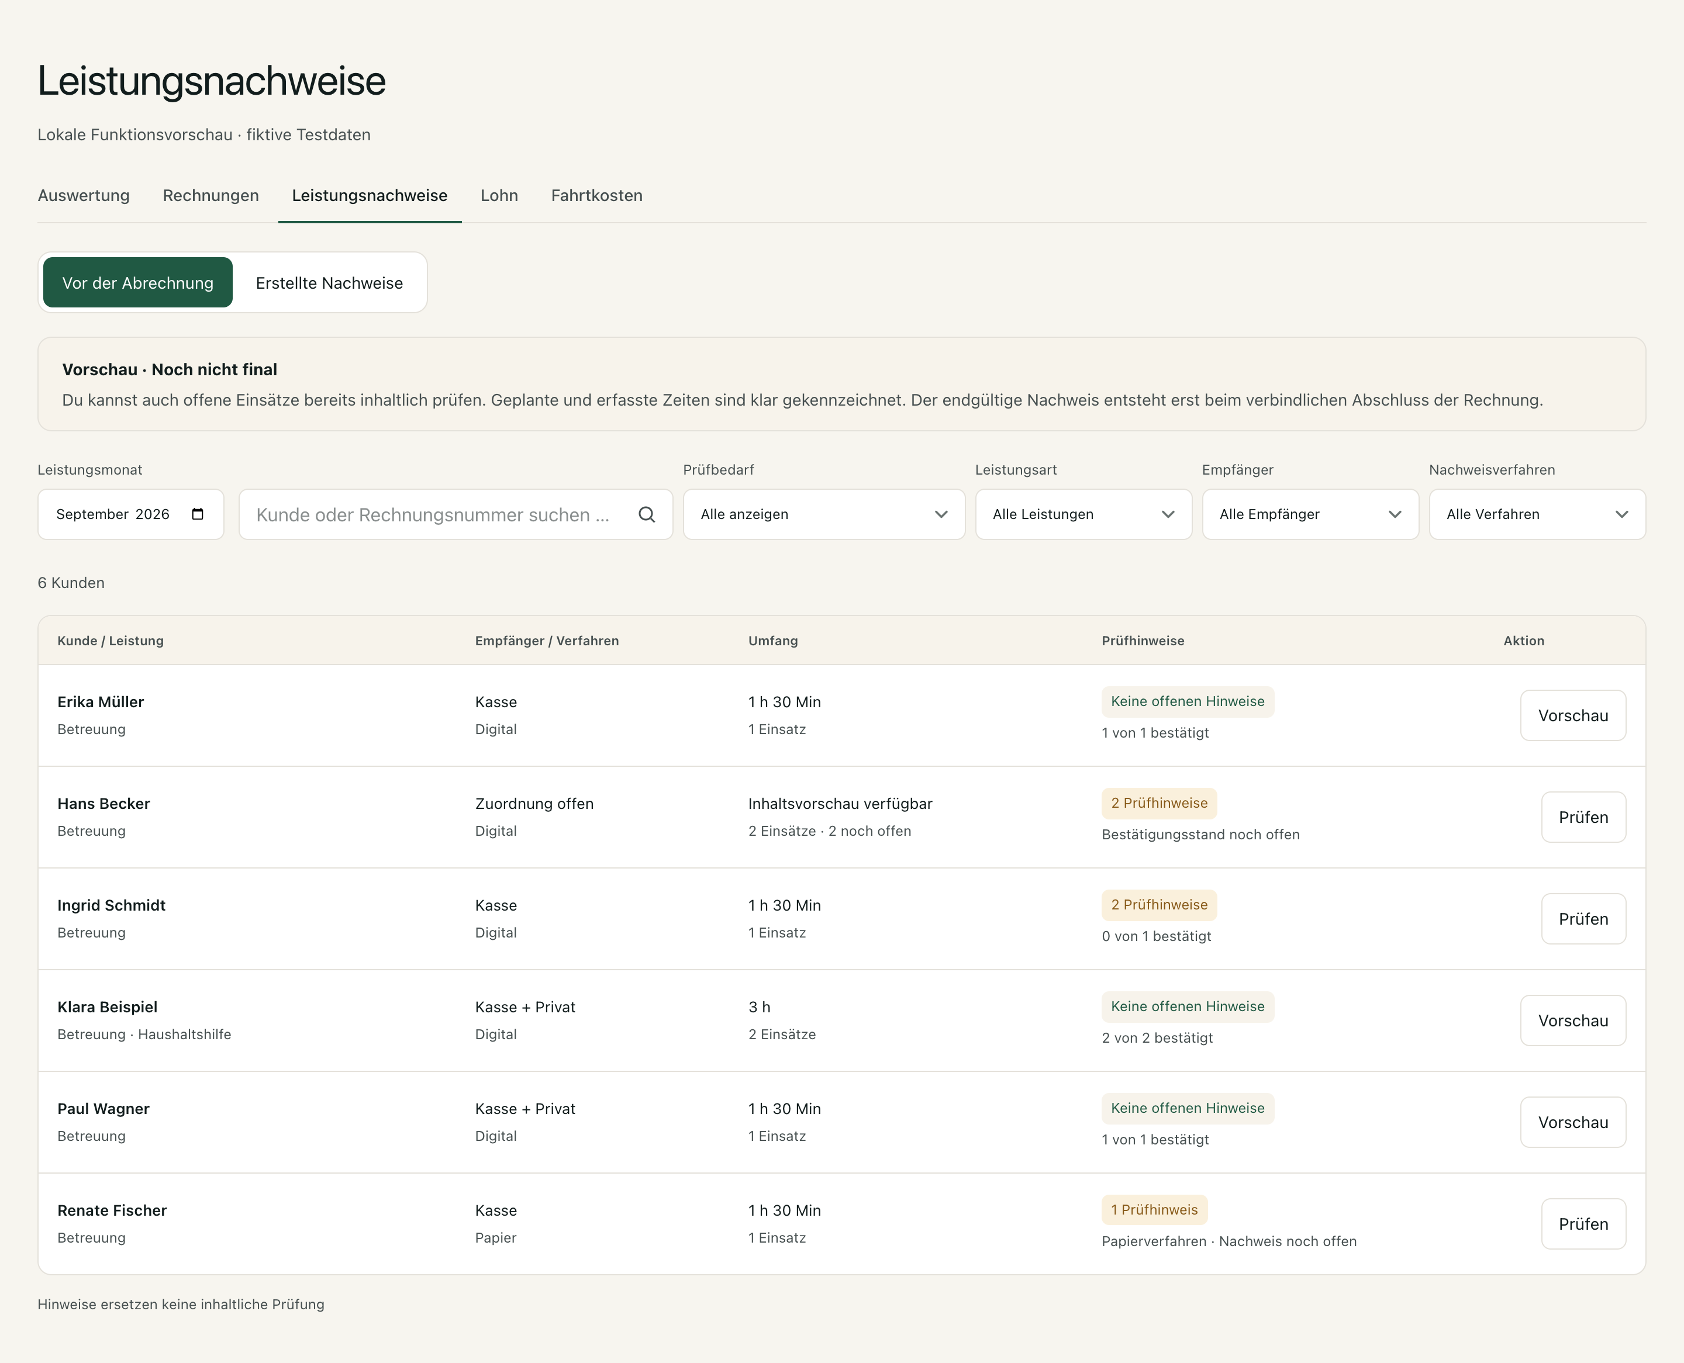Click customer name Ingrid Schmidt
This screenshot has width=1684, height=1363.
112,905
